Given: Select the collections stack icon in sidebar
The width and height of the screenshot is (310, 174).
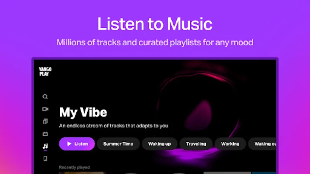Looking at the screenshot, I should 45,121.
